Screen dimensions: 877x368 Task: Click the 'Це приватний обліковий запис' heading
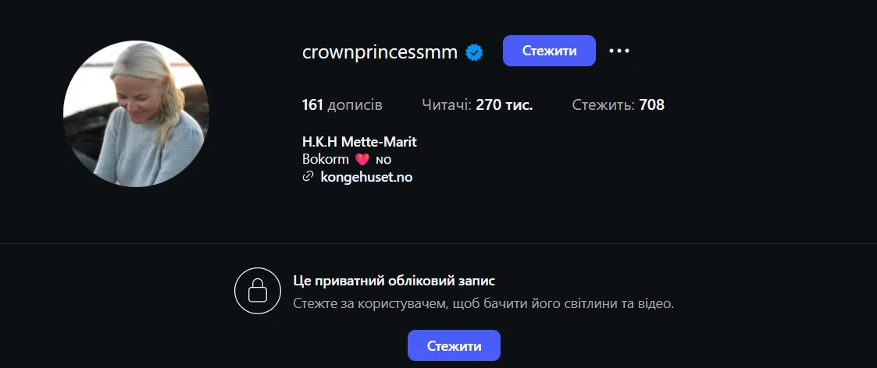click(394, 281)
